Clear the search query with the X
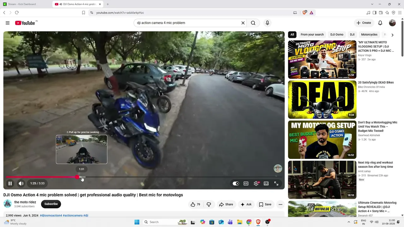This screenshot has width=404, height=227. (243, 23)
